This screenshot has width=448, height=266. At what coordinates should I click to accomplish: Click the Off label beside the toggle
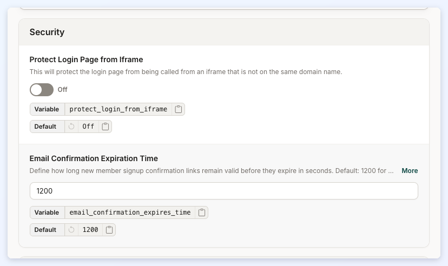(62, 90)
